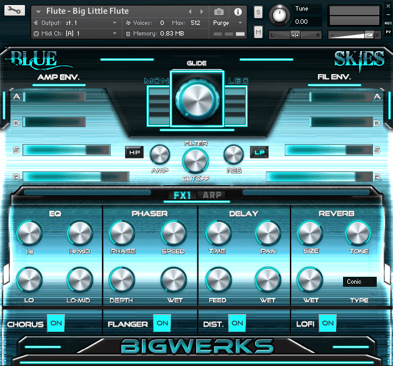Click the Amp Env sustain slider
393x366 pixels.
click(x=66, y=150)
